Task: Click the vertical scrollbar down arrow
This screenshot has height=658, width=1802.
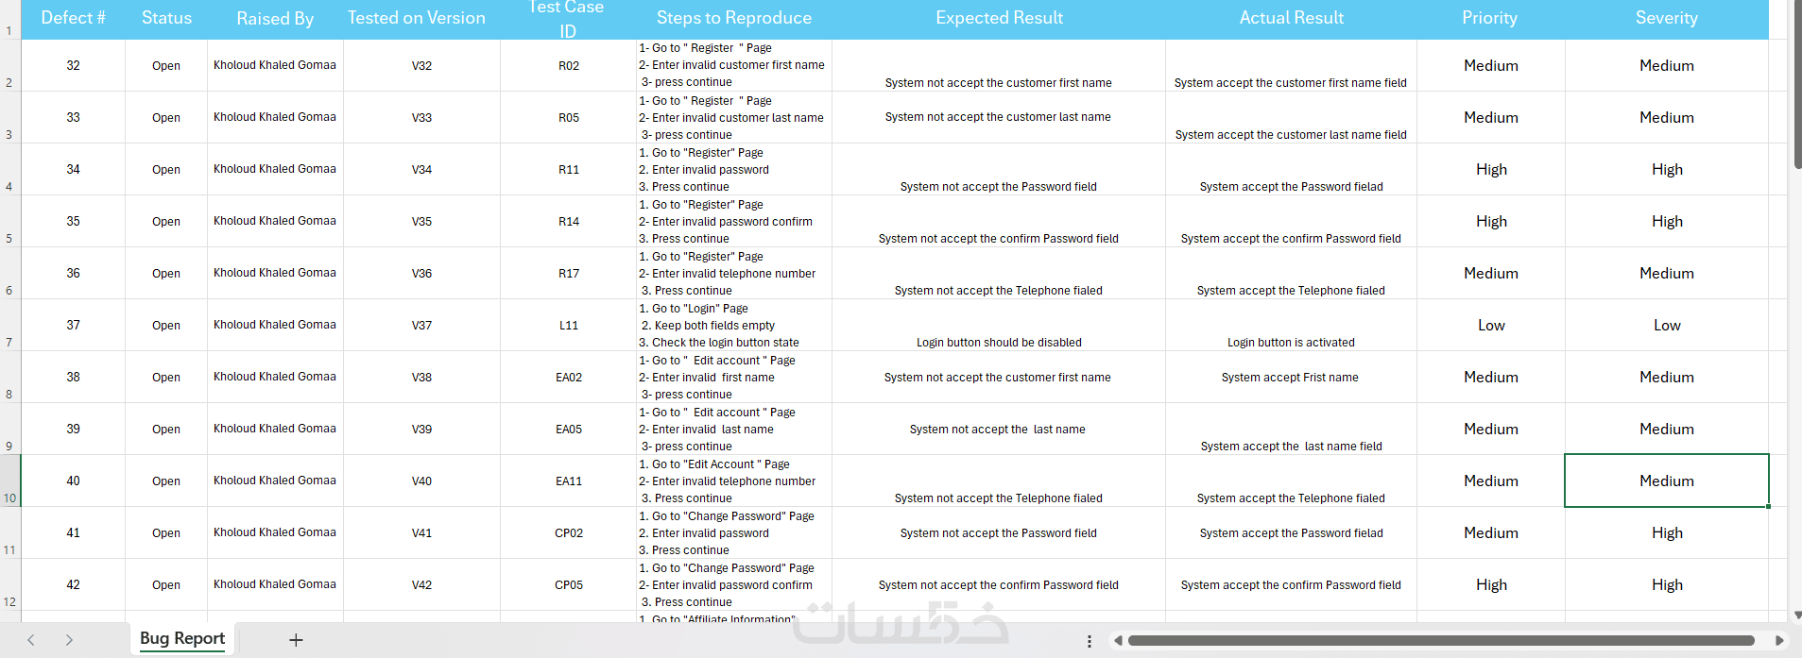Action: [x=1796, y=615]
